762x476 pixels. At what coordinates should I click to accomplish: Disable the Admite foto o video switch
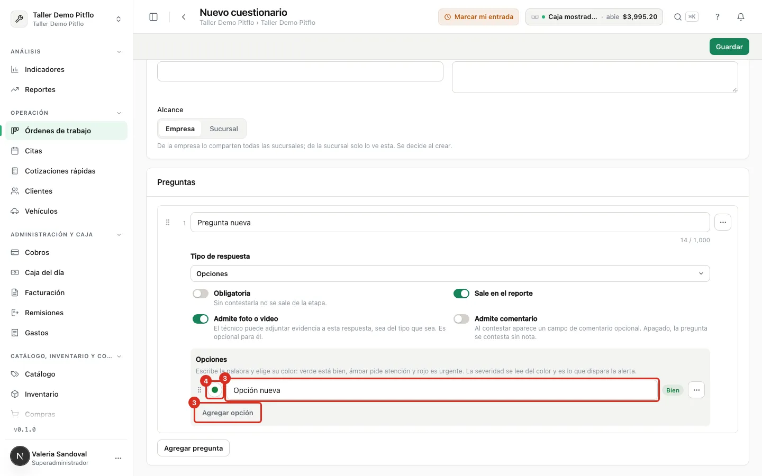coord(201,319)
